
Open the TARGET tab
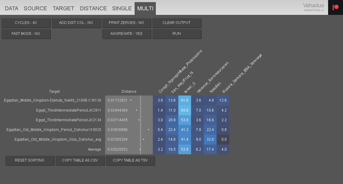point(63,8)
